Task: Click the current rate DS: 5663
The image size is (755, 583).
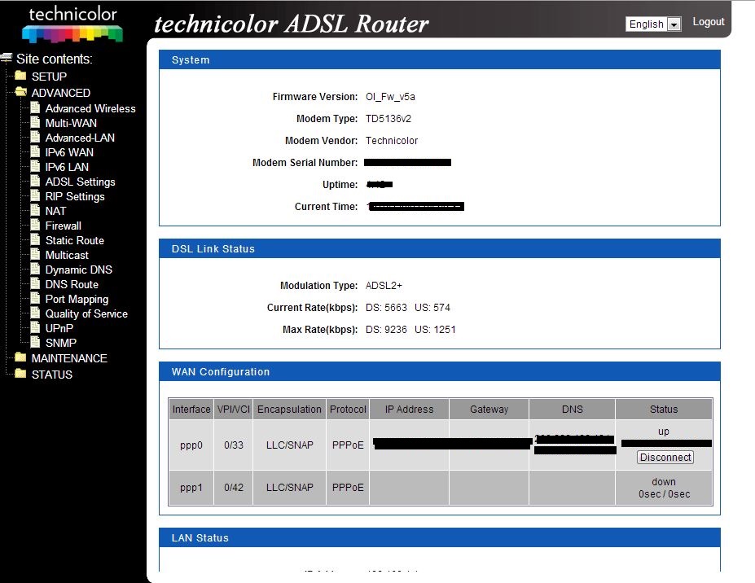Action: (x=386, y=308)
